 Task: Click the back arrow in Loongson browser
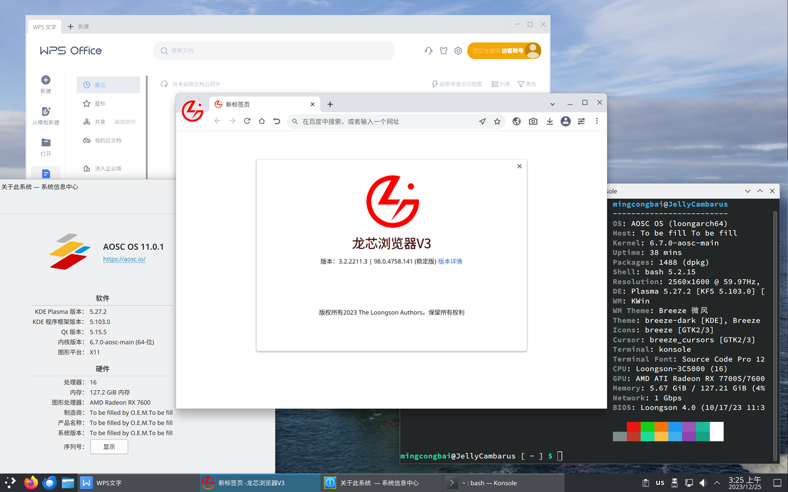[x=217, y=121]
